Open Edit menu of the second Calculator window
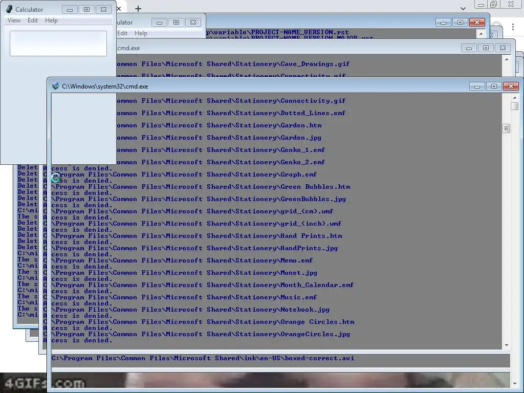This screenshot has width=524, height=393. click(122, 33)
